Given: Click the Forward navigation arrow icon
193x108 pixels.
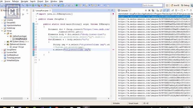Looking at the screenshot, I should tap(102, 5).
